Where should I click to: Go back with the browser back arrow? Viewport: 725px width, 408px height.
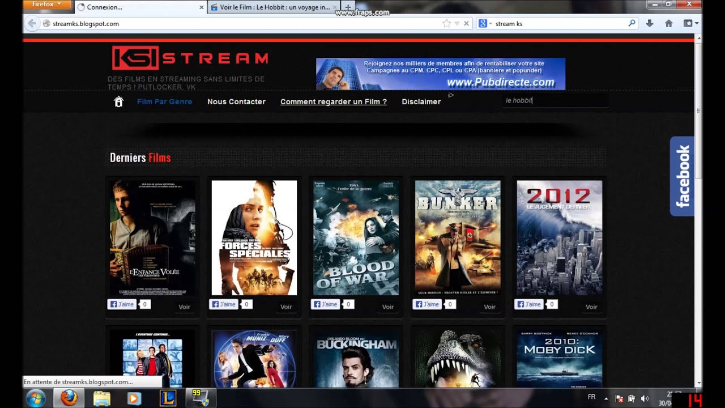[31, 23]
